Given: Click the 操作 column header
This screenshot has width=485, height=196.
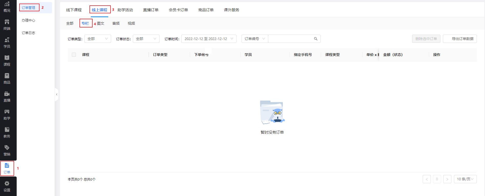Looking at the screenshot, I should [x=437, y=55].
